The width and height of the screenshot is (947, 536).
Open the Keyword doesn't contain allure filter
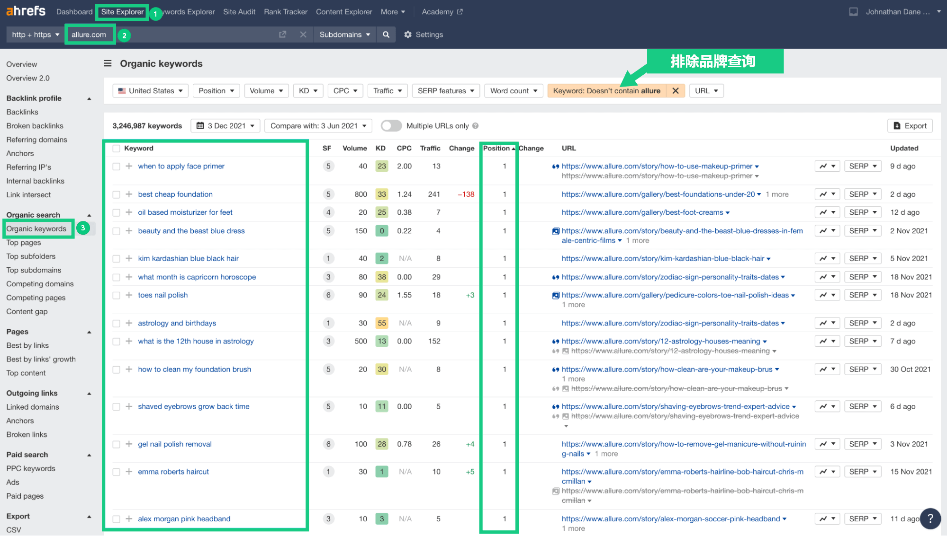pos(607,91)
